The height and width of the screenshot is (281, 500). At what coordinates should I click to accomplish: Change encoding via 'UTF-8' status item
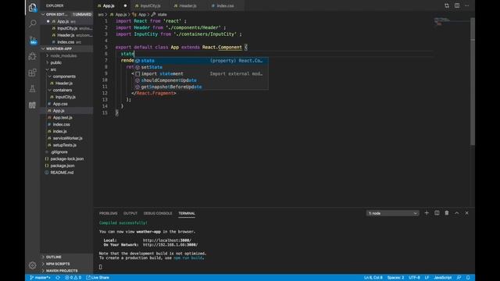(414, 278)
